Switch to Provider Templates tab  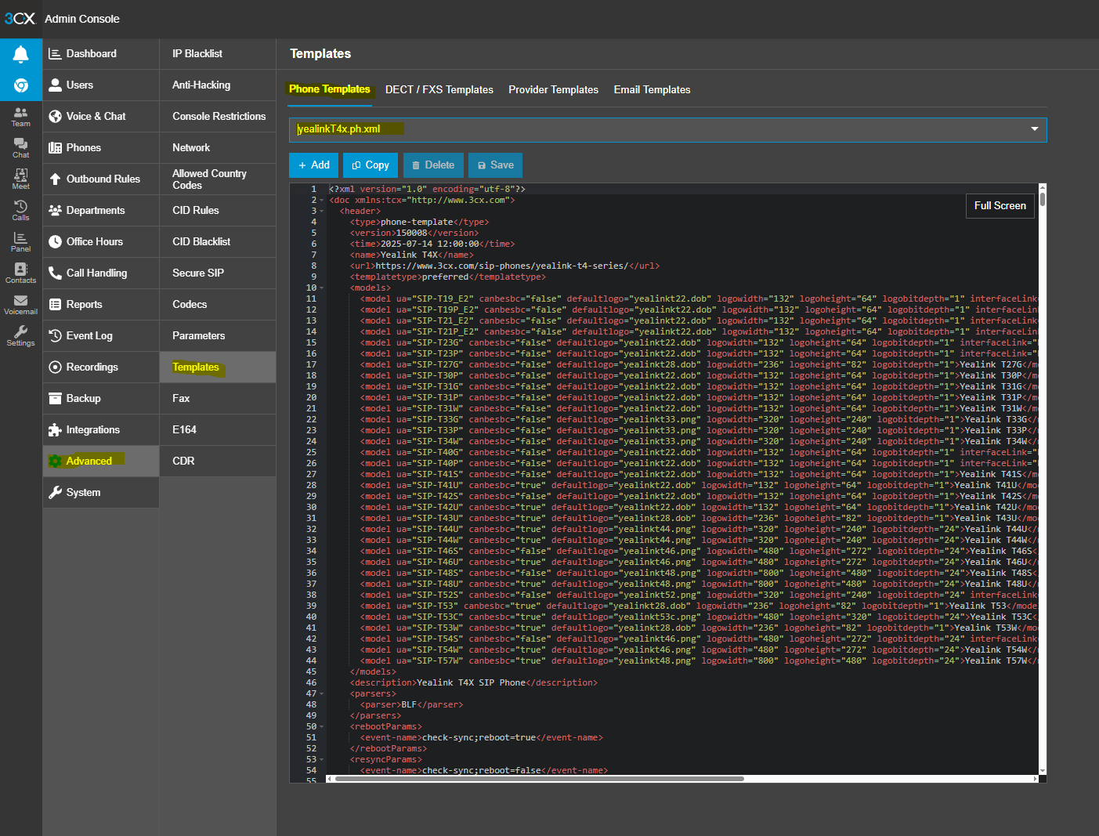point(553,89)
